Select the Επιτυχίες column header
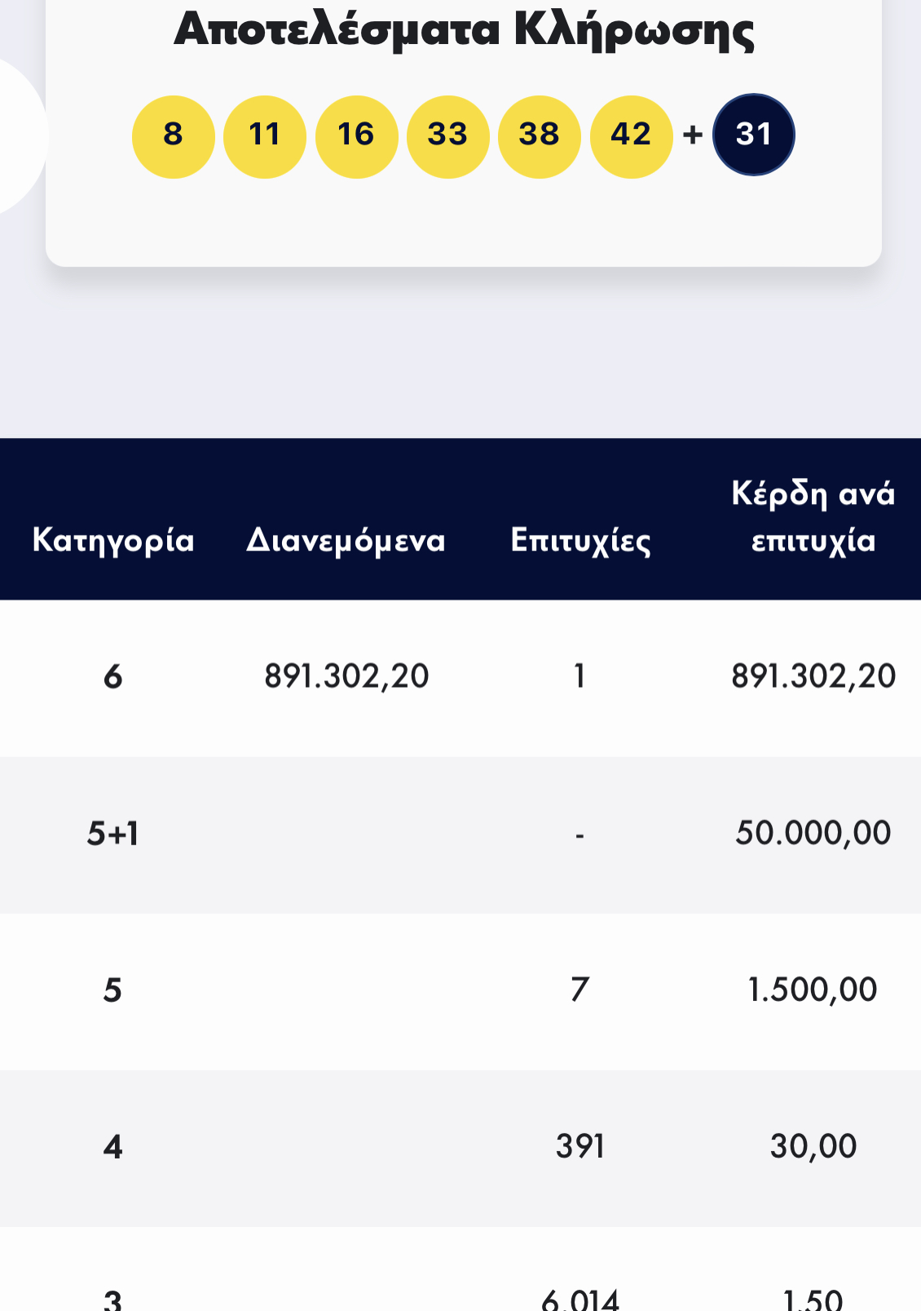Image resolution: width=921 pixels, height=1311 pixels. point(580,541)
